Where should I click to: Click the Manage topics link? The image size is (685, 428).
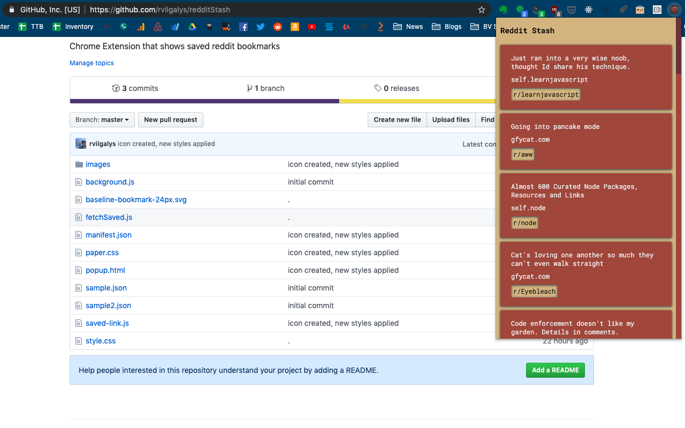pyautogui.click(x=92, y=63)
